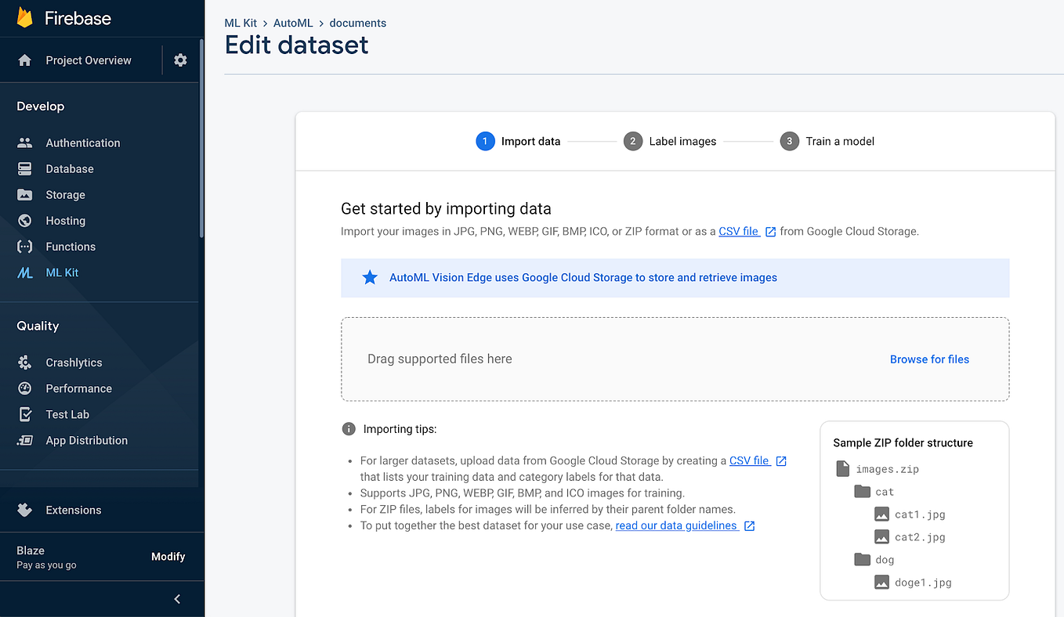Collapse the sidebar using the bottom chevron

click(x=176, y=598)
